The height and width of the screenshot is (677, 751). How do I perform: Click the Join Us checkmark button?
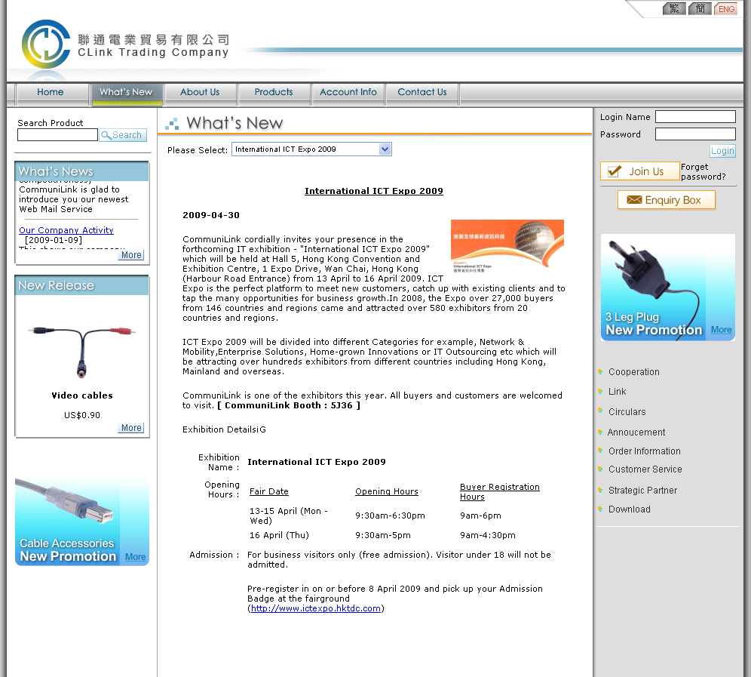(639, 171)
